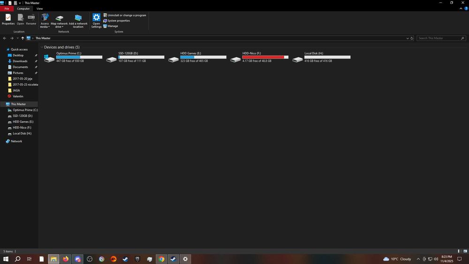Image resolution: width=469 pixels, height=264 pixels.
Task: Open System properties from the ribbon
Action: click(x=117, y=21)
